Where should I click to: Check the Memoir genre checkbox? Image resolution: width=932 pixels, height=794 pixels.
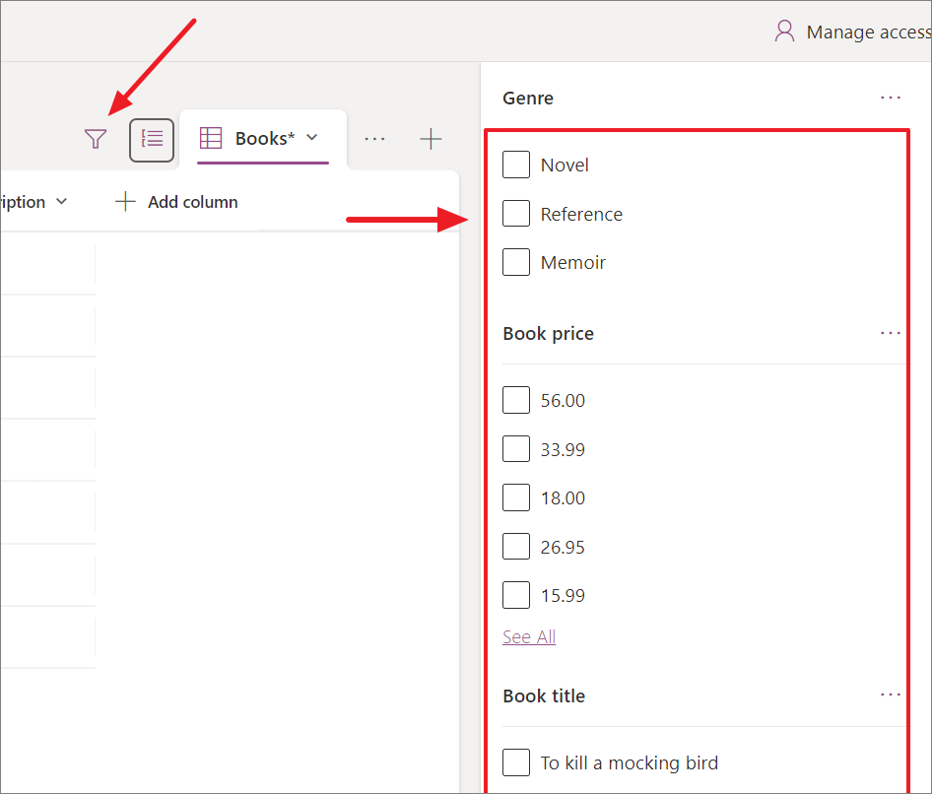pos(516,262)
